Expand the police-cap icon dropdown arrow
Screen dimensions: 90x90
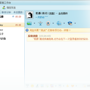pyautogui.click(x=75, y=23)
